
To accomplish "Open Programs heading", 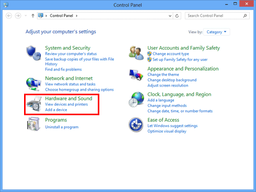I will (x=56, y=120).
